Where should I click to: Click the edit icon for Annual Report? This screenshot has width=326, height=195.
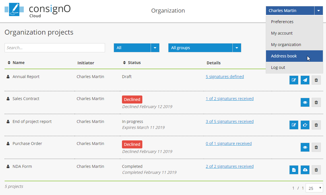click(294, 80)
